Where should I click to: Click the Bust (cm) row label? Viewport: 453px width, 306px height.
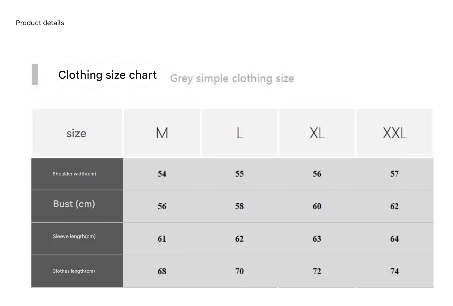point(74,204)
